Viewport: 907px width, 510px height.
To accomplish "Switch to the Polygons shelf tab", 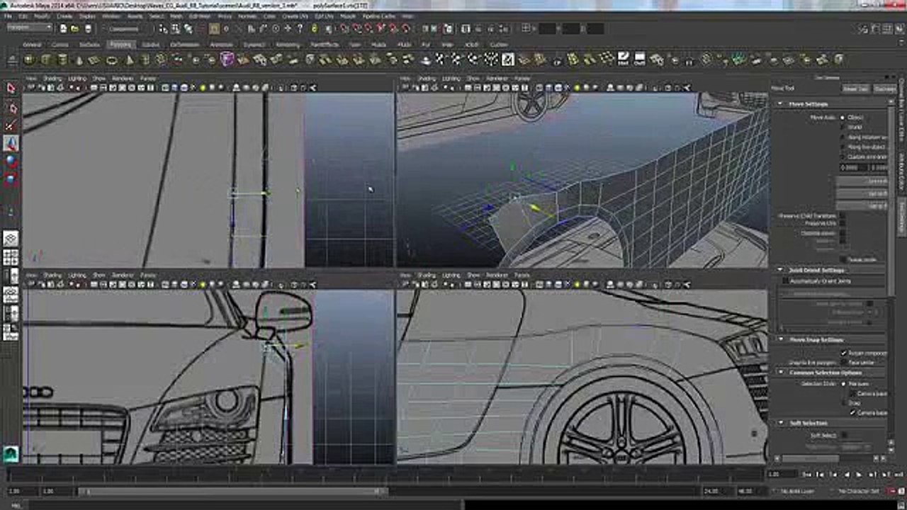I will click(120, 44).
